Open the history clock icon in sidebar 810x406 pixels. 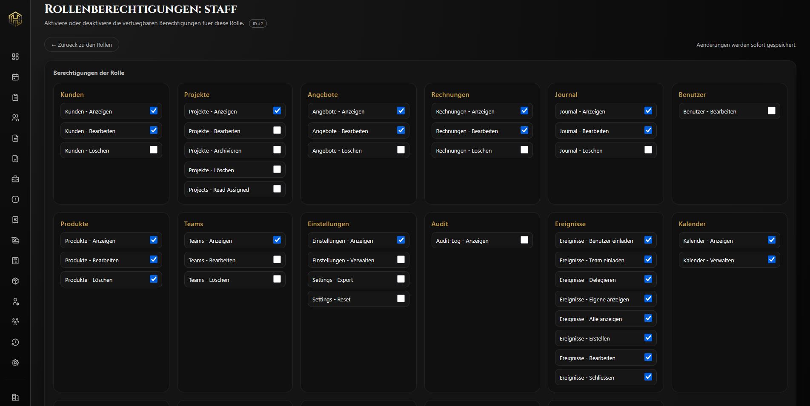click(x=15, y=342)
